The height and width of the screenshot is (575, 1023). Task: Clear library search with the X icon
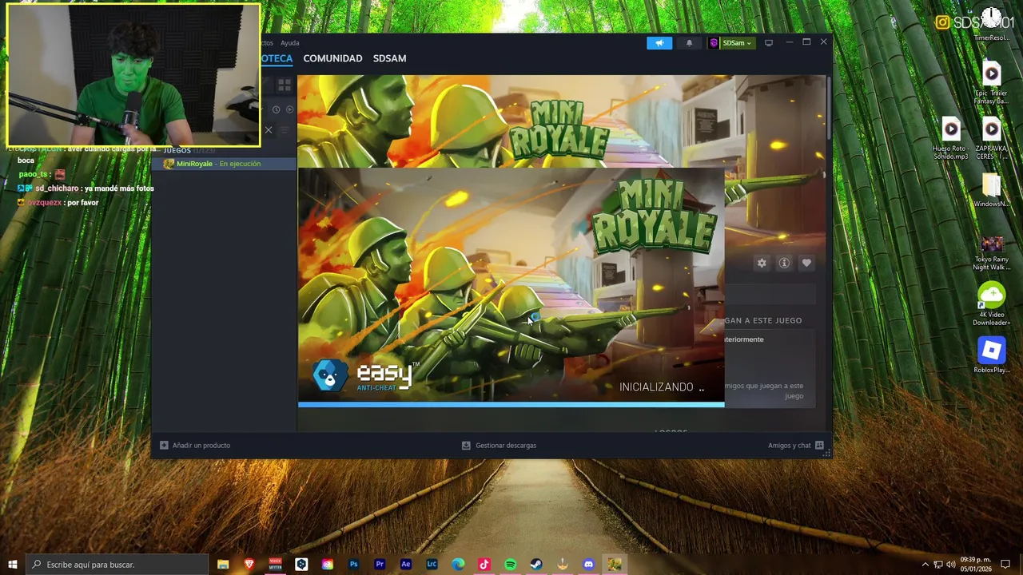(269, 130)
